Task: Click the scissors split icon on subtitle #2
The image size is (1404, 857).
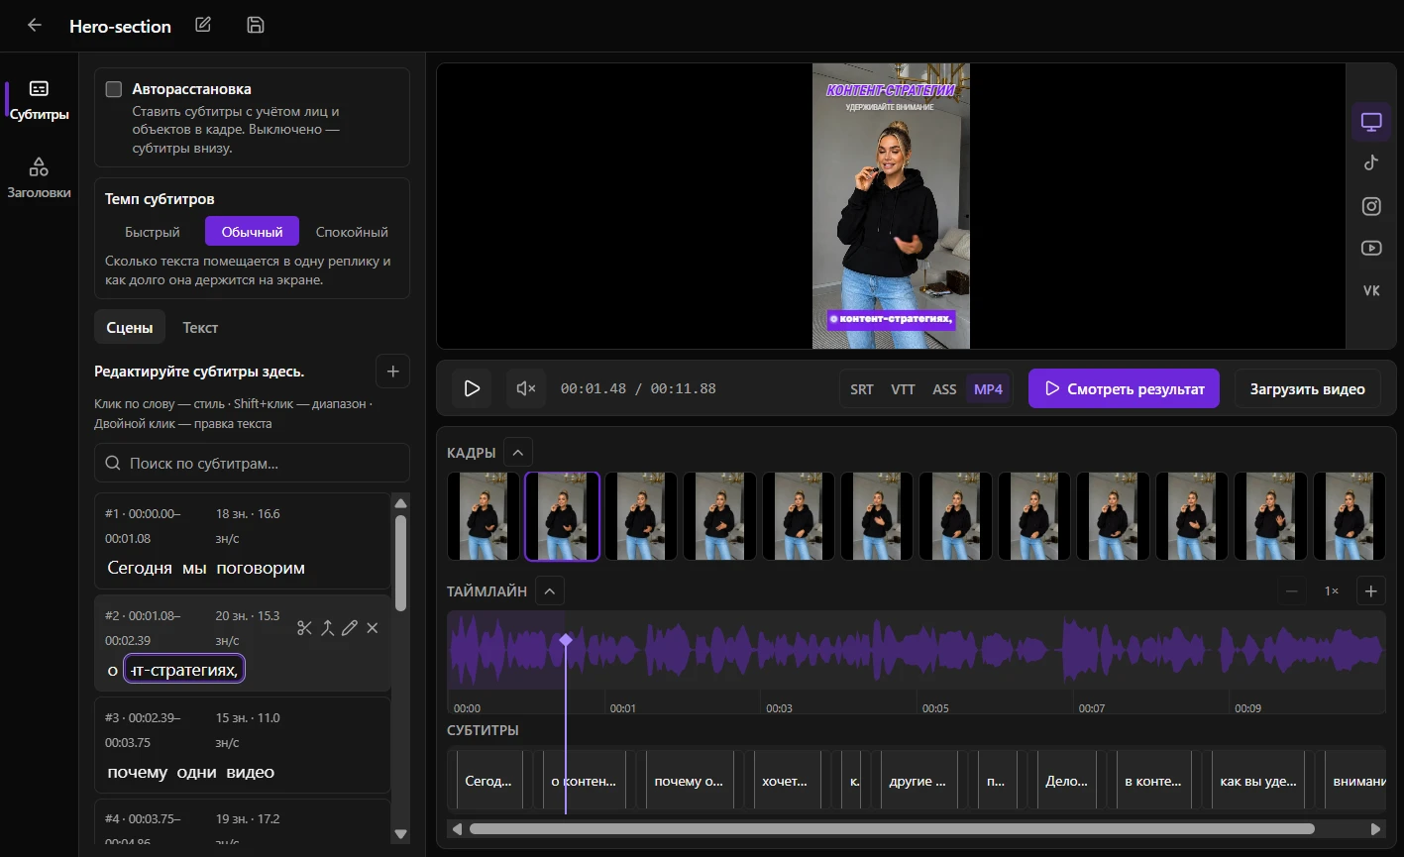Action: 304,628
